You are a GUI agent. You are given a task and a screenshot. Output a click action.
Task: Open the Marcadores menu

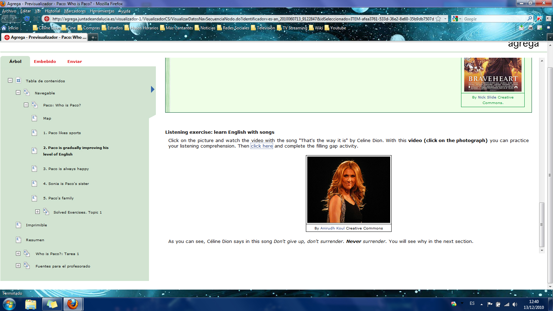coord(75,11)
